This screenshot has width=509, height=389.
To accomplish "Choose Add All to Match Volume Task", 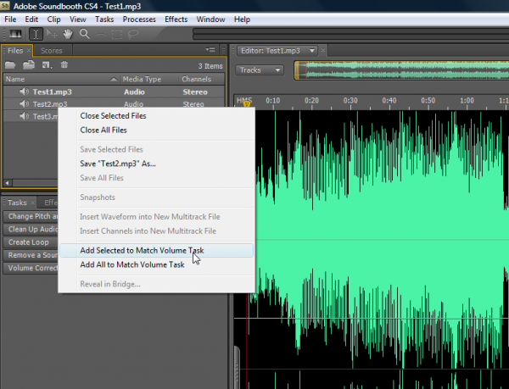I will coord(156,264).
